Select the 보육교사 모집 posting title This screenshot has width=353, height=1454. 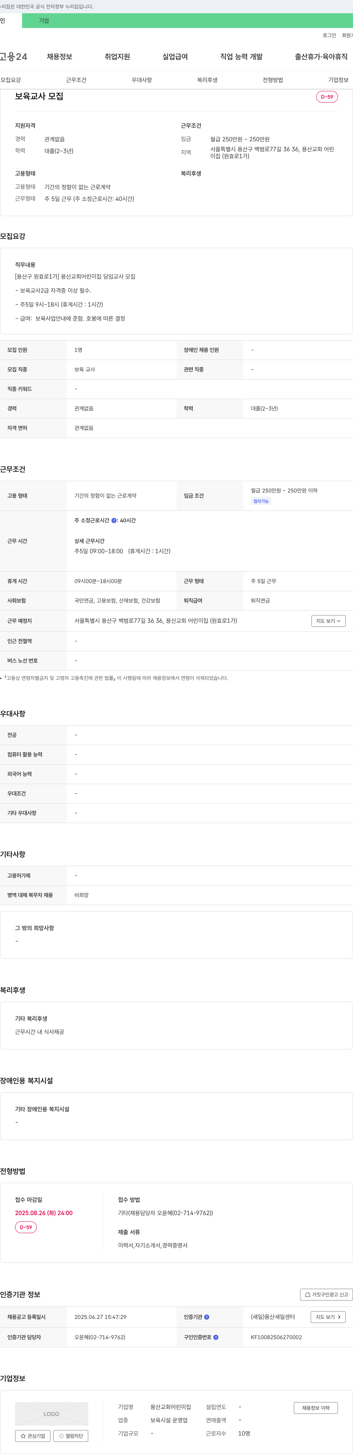point(39,96)
